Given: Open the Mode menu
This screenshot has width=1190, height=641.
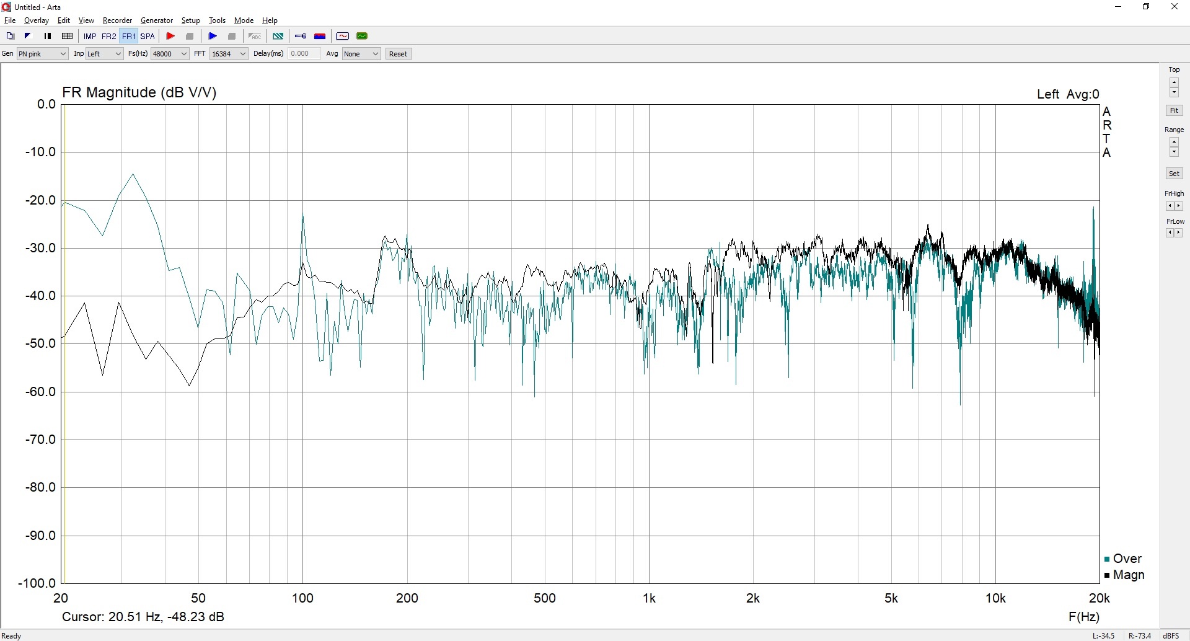Looking at the screenshot, I should [244, 20].
